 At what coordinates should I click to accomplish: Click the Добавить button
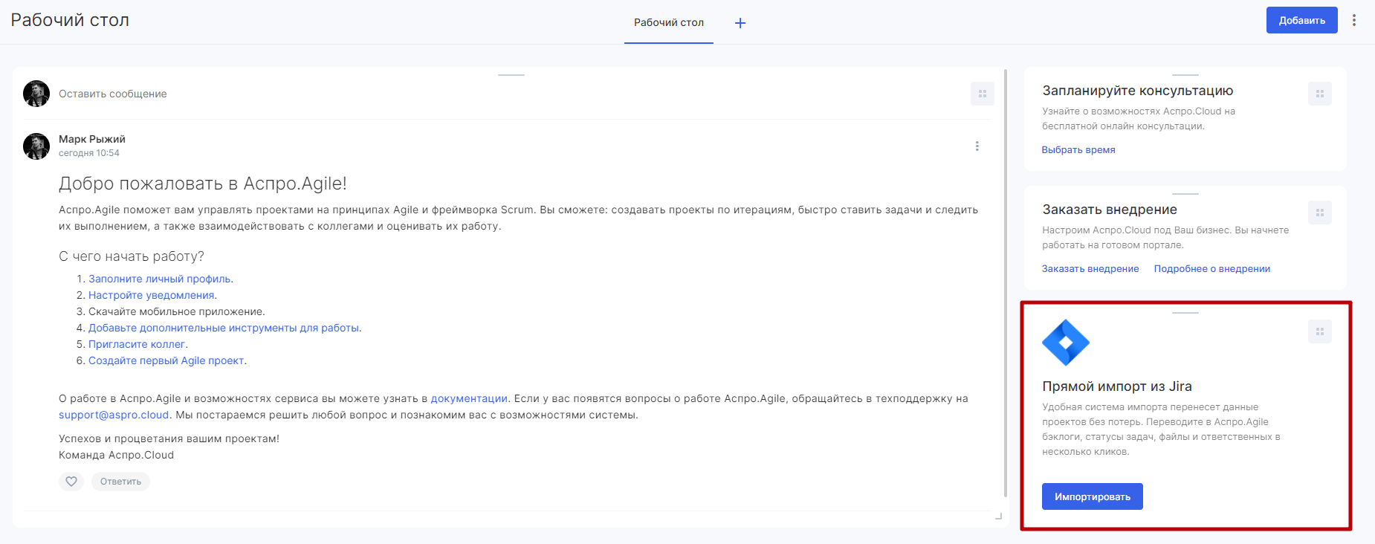1301,20
